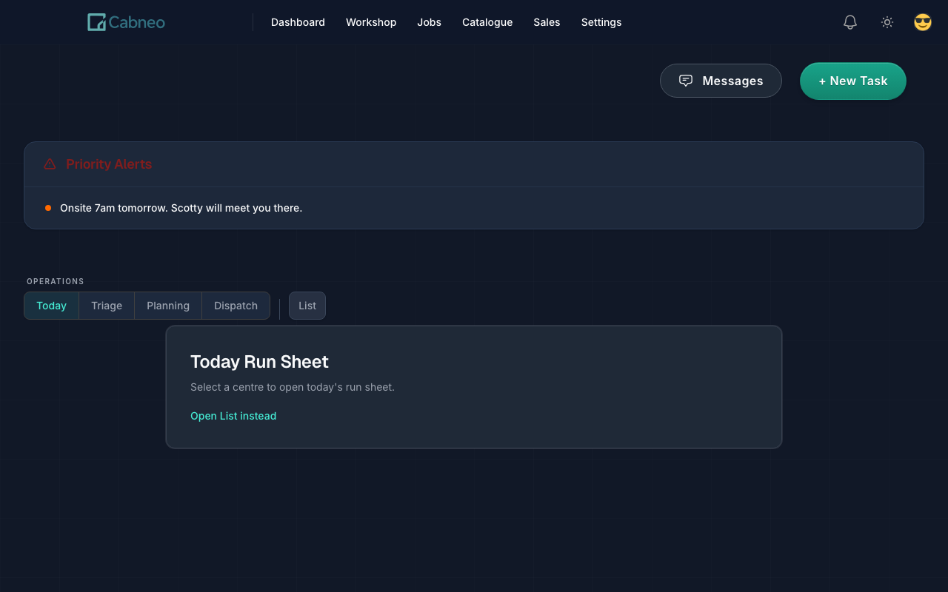Keep Today selected in the operations switcher
Viewport: 948px width, 592px height.
click(x=51, y=305)
